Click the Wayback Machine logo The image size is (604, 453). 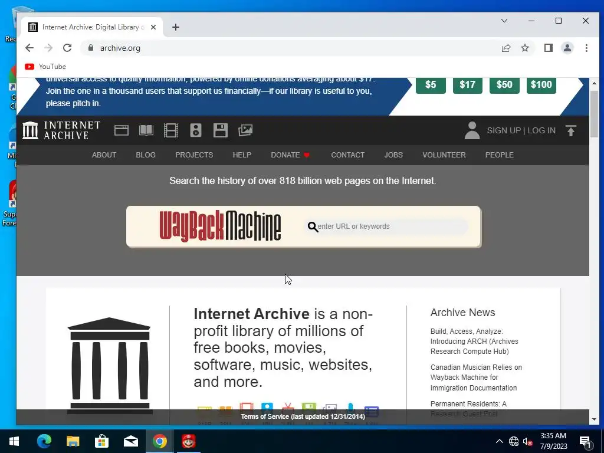tap(220, 226)
